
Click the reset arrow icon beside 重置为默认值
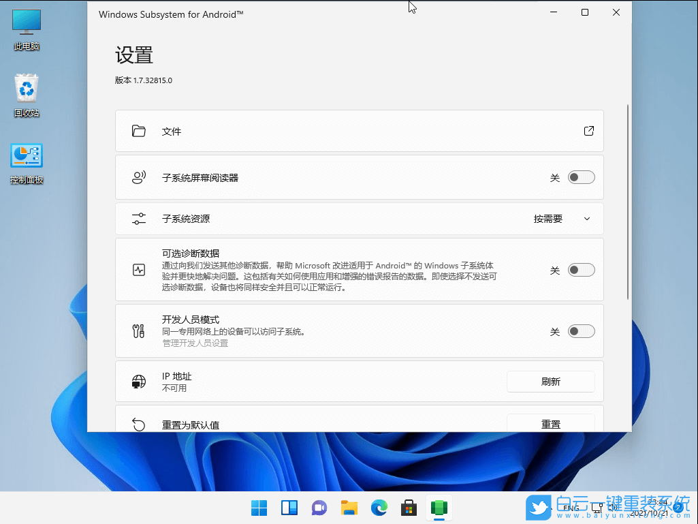(138, 424)
